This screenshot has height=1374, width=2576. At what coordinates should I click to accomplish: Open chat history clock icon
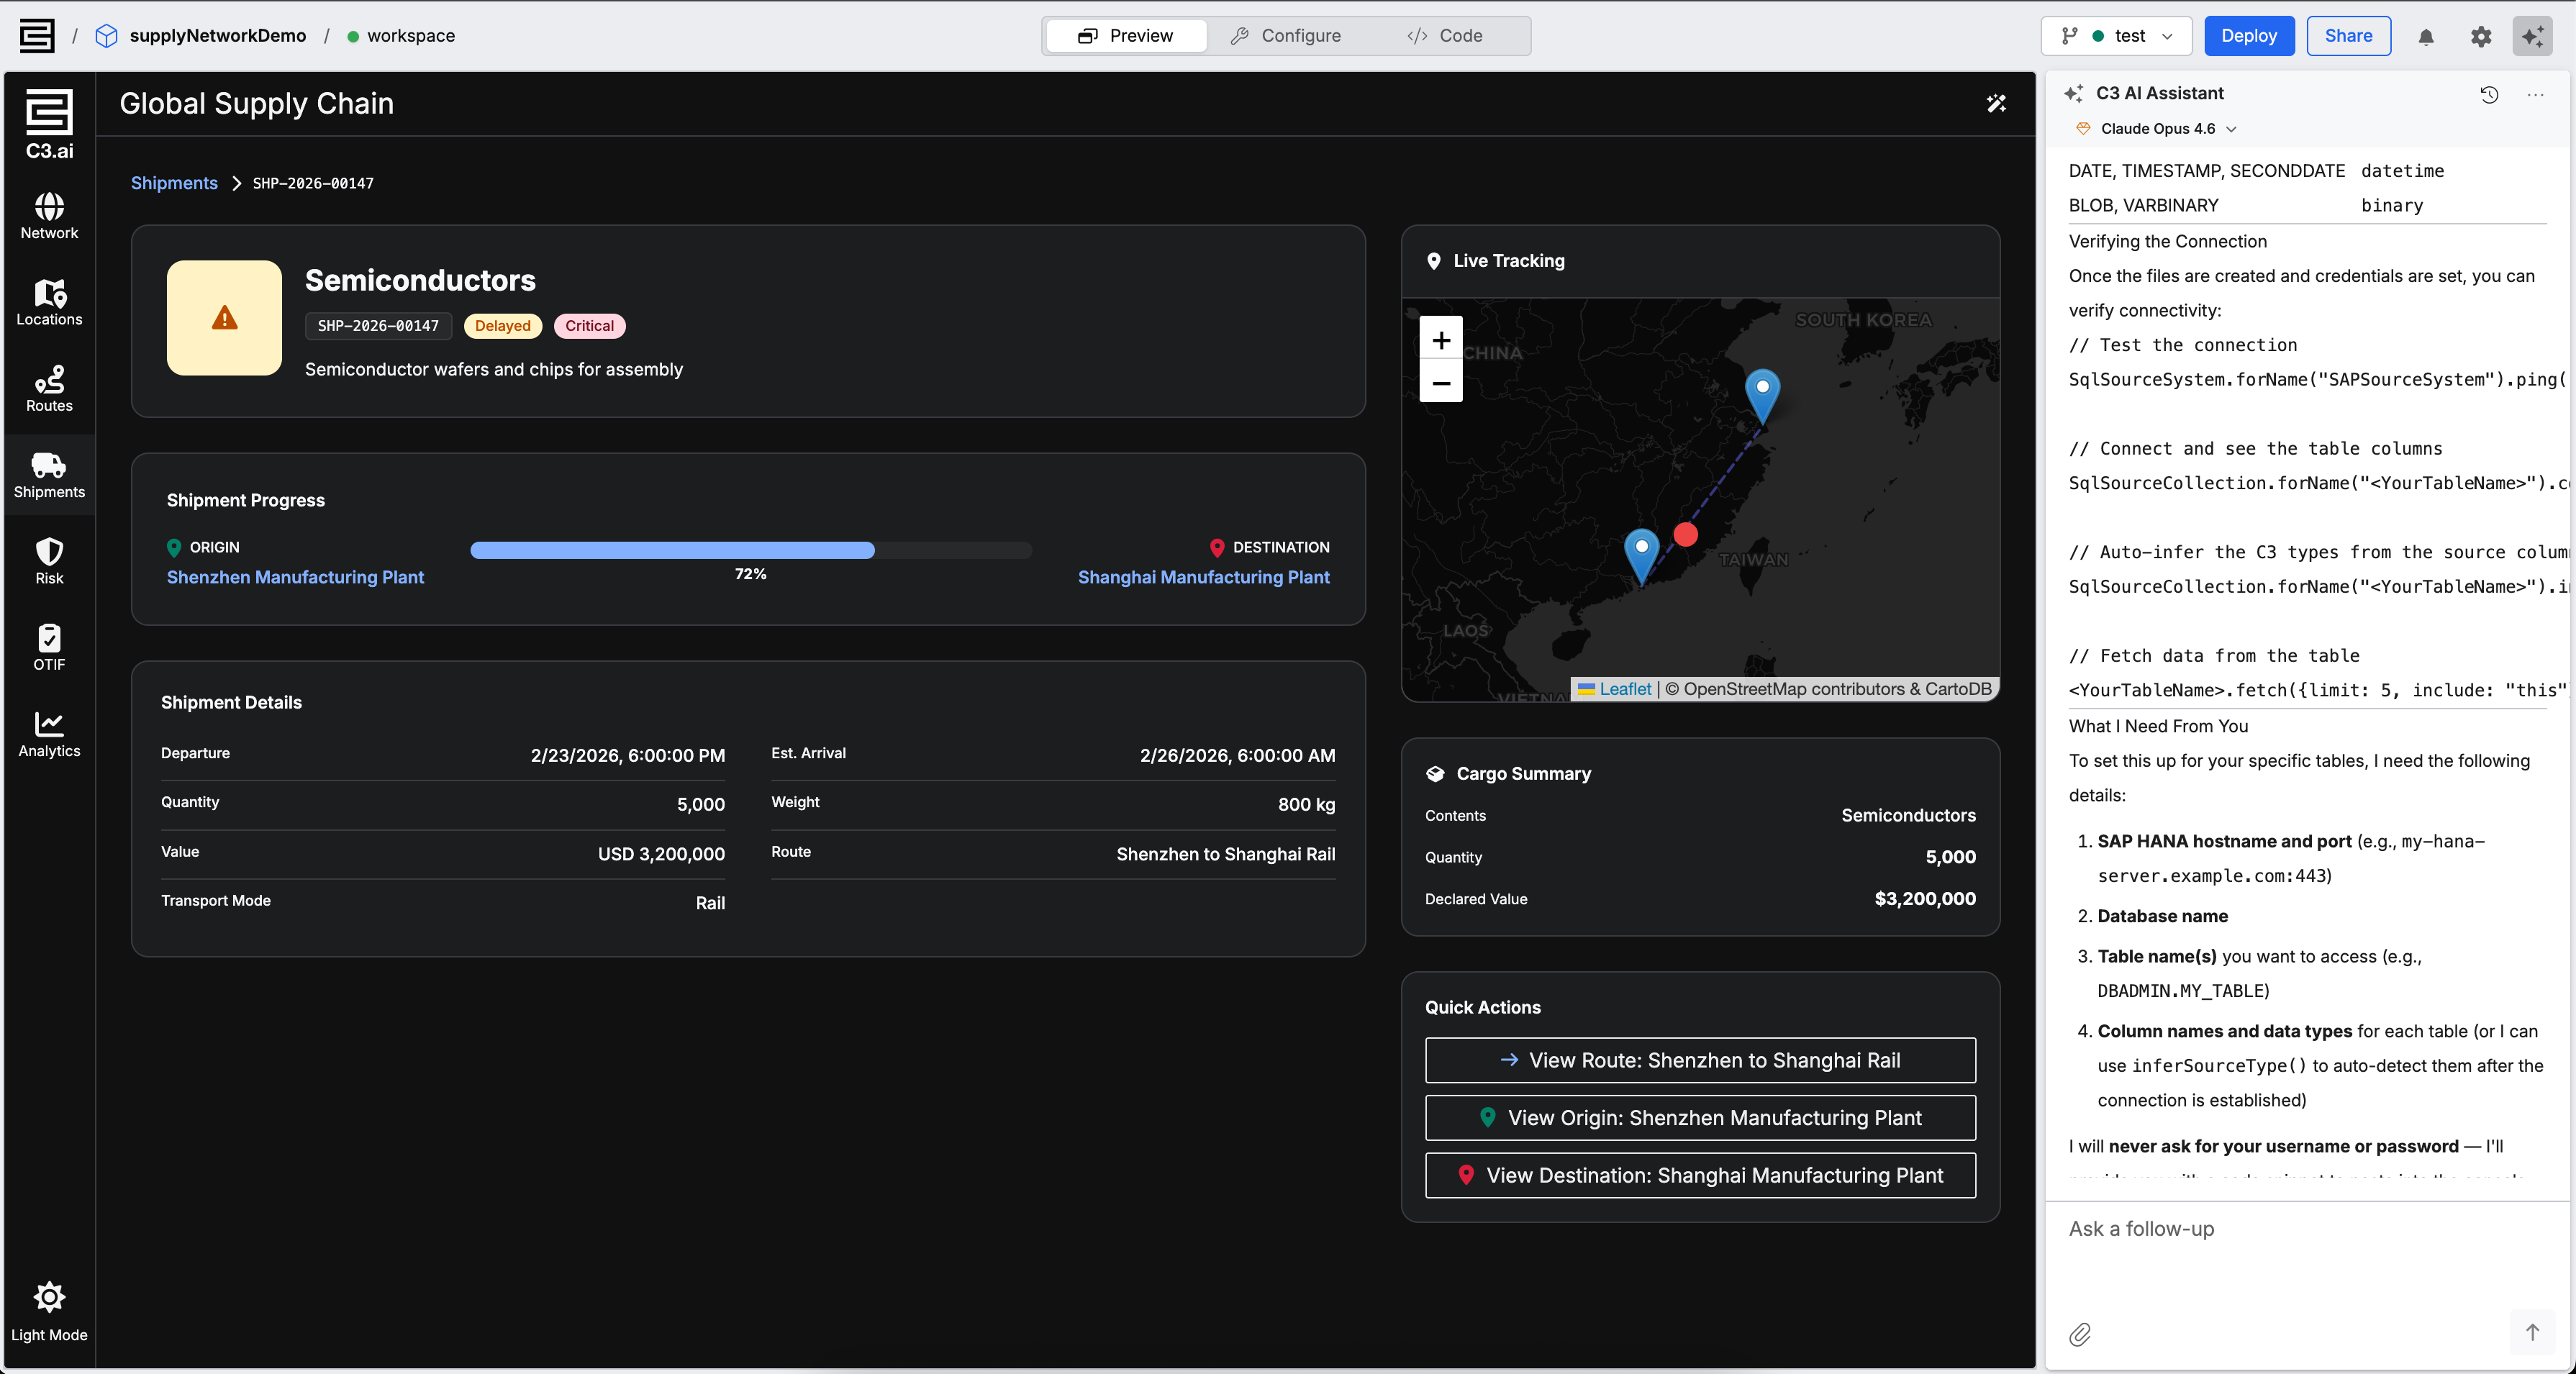[x=2489, y=94]
